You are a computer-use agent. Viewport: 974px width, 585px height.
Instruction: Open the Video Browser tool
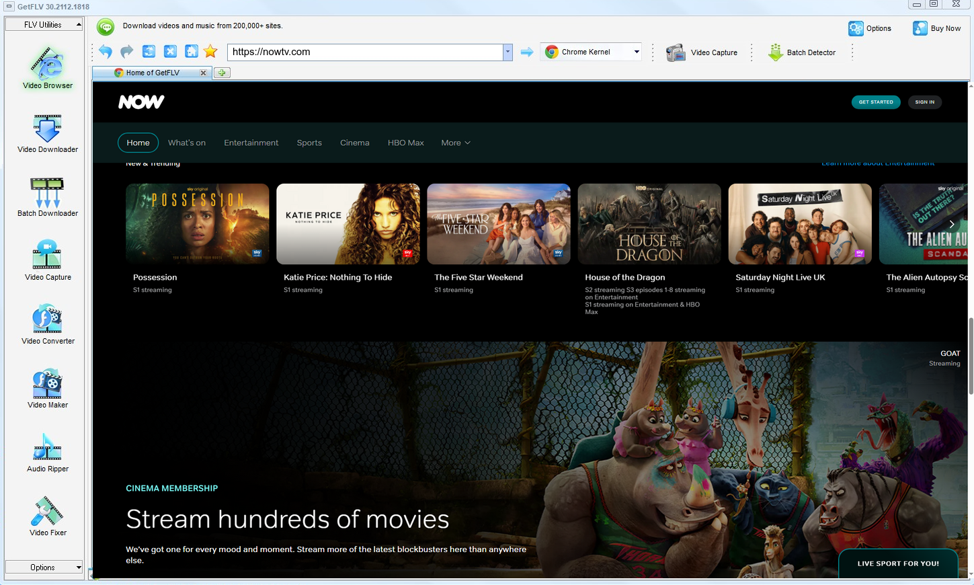tap(48, 67)
